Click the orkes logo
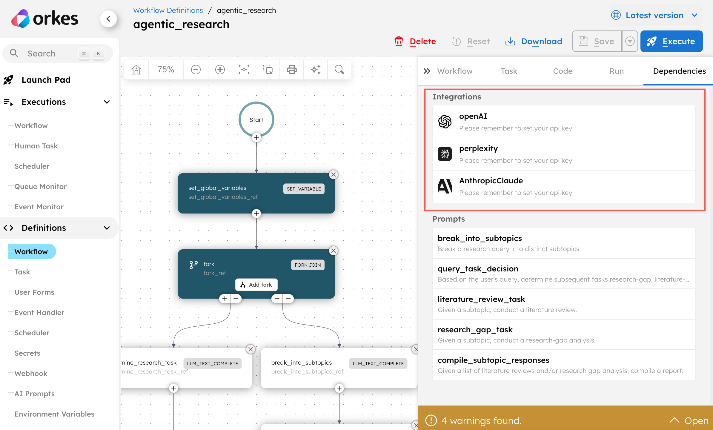Viewport: 713px width, 430px height. tap(45, 19)
